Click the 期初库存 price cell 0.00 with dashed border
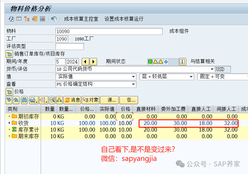248x174 pixels. 124,116
